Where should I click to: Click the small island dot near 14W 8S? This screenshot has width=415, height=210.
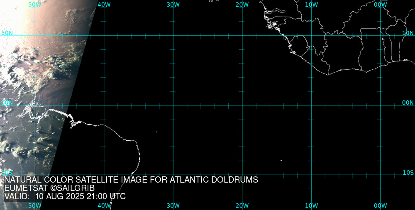(x=281, y=160)
